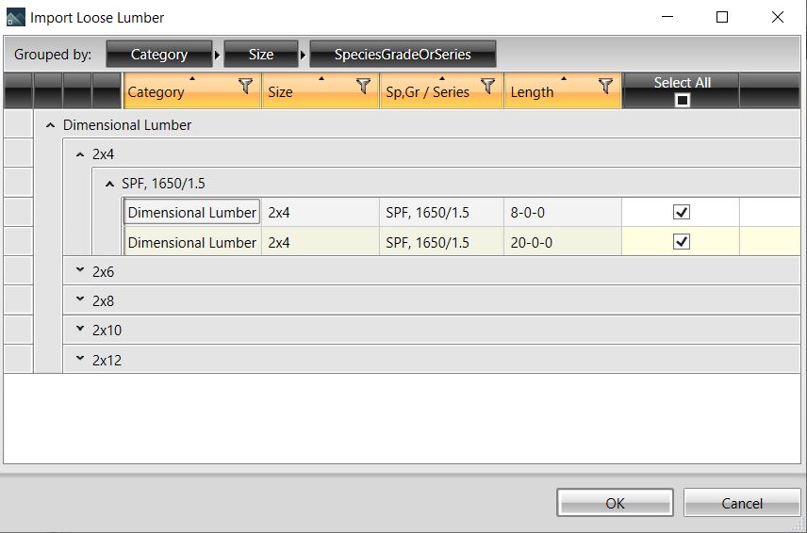This screenshot has height=533, width=807.
Task: Click the app icon in title bar
Action: [16, 17]
